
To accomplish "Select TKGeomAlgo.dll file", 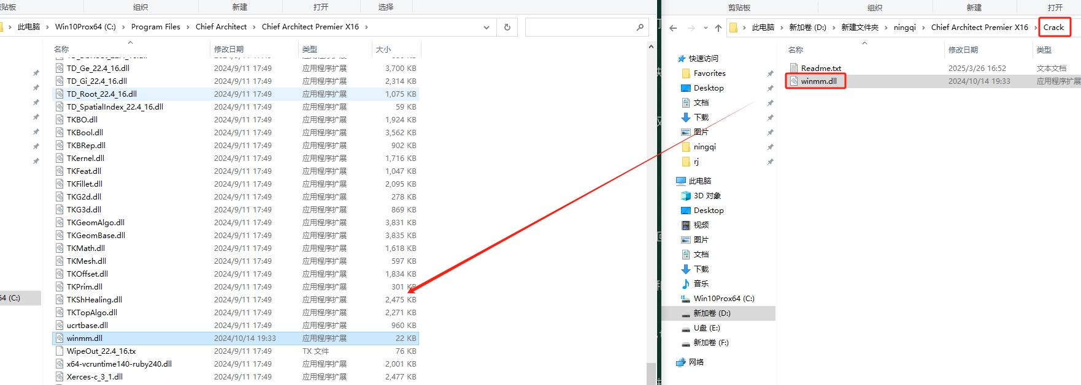I will (96, 222).
